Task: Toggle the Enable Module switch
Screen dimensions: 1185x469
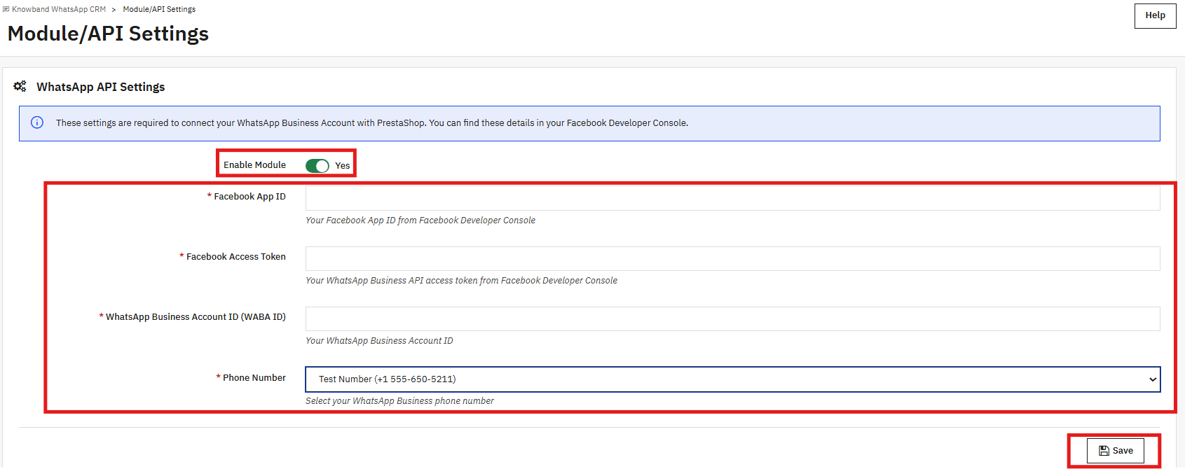Action: point(317,166)
